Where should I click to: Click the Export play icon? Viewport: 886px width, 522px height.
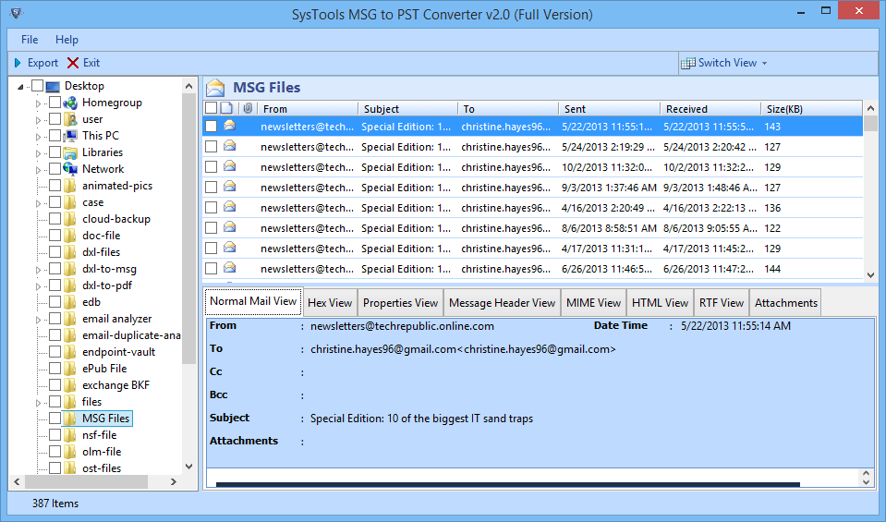coord(18,63)
